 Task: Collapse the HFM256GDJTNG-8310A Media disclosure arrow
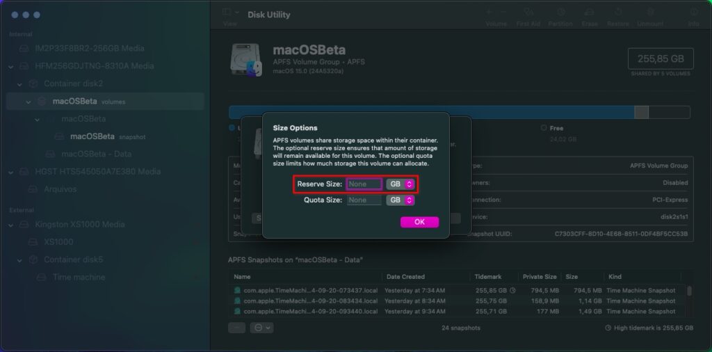[x=11, y=66]
